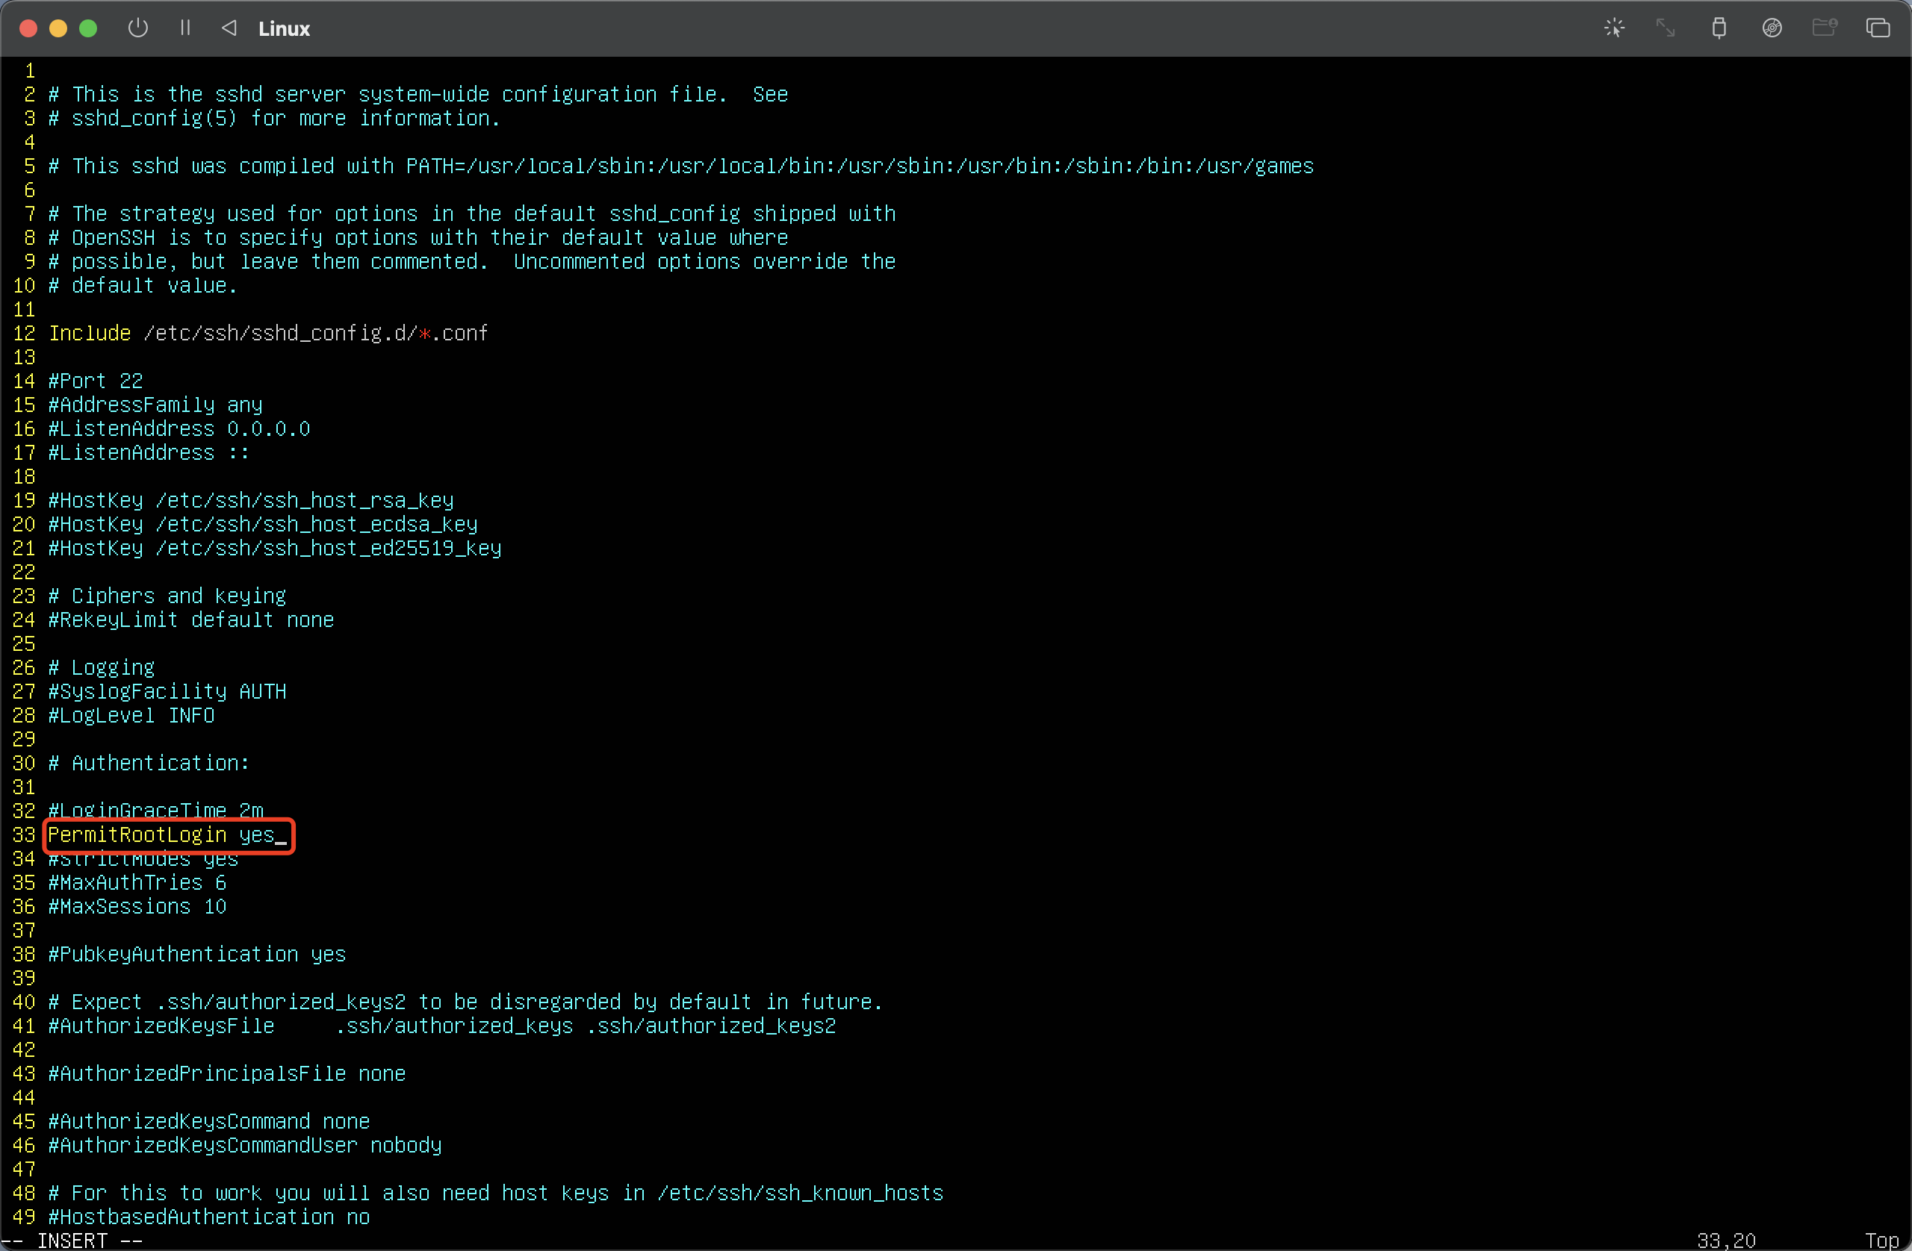Viewport: 1912px width, 1251px height.
Task: Open the shared folder menu icon
Action: click(x=1825, y=28)
